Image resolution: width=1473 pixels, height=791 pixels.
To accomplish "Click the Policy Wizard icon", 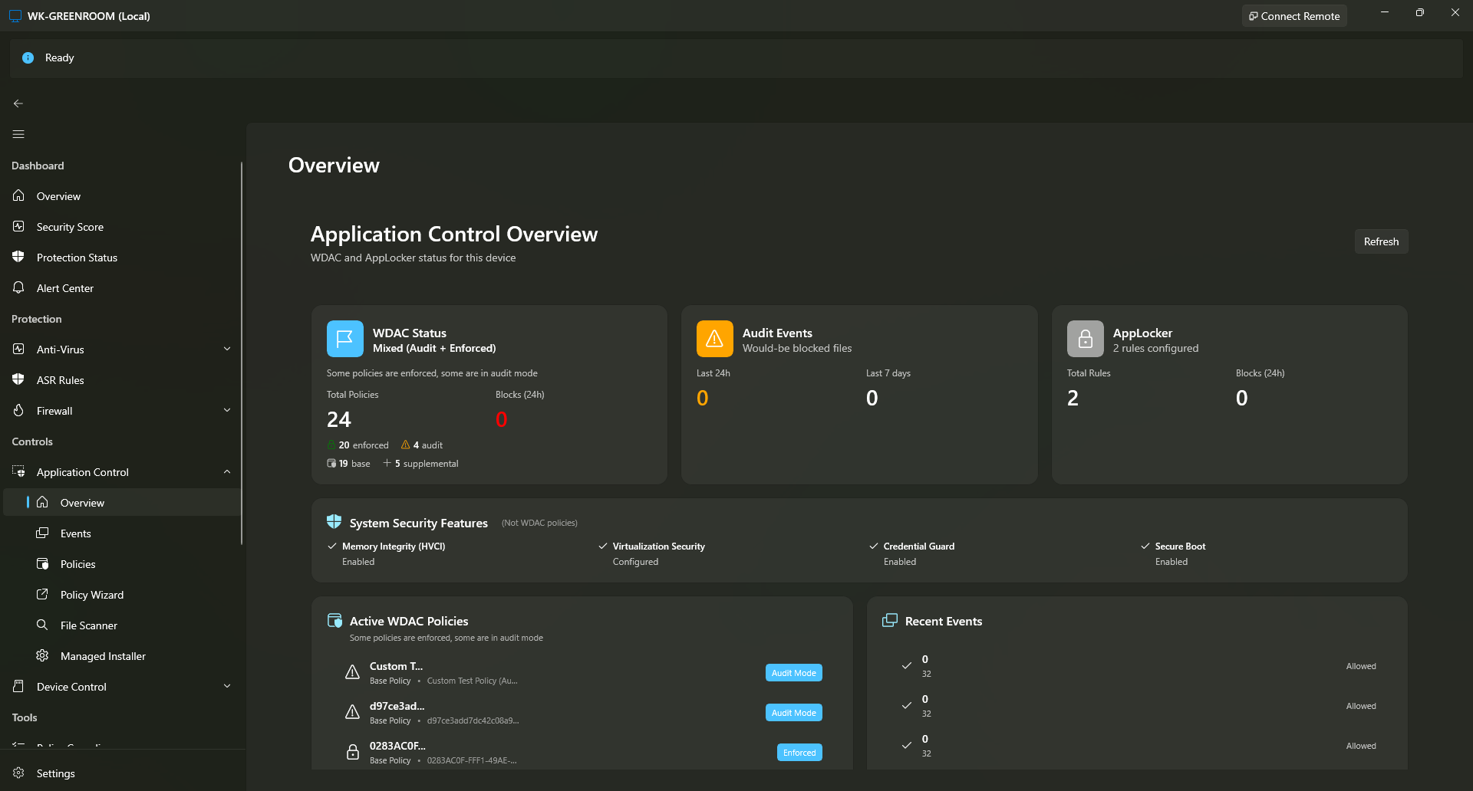I will [43, 594].
